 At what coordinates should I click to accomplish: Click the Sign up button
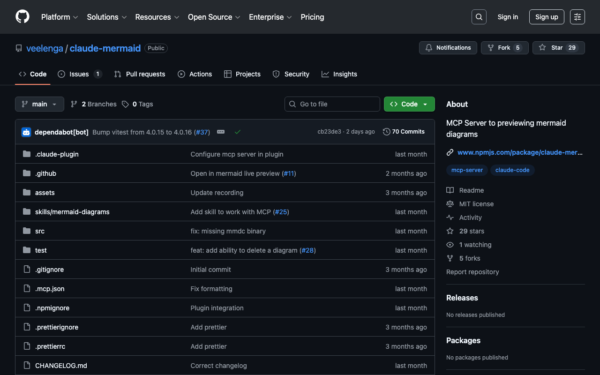tap(546, 17)
